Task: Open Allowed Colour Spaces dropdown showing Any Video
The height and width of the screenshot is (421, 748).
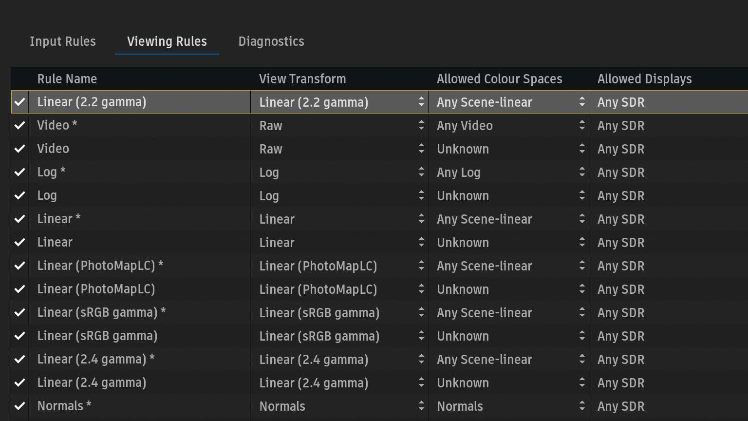Action: 581,126
